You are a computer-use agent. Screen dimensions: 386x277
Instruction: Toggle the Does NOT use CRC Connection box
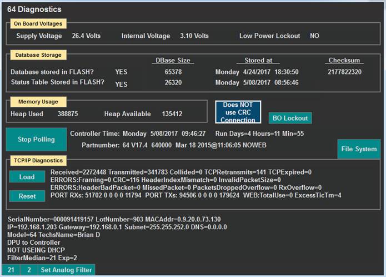click(238, 112)
